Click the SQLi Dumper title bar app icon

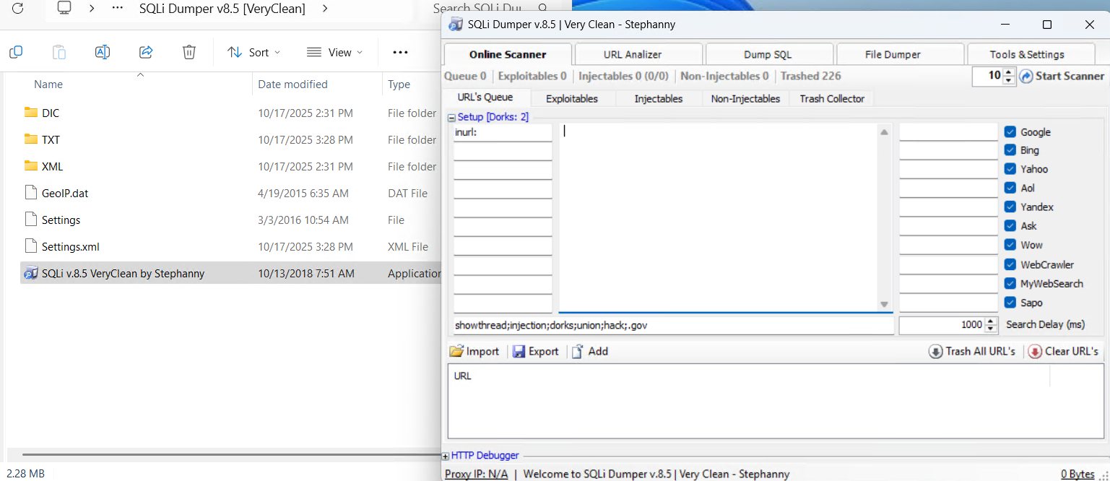point(456,25)
